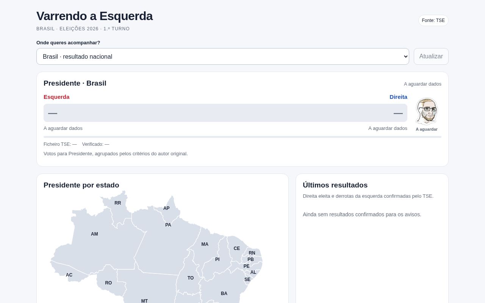Click the 'A aguardar' caption under the avatar

click(x=427, y=129)
